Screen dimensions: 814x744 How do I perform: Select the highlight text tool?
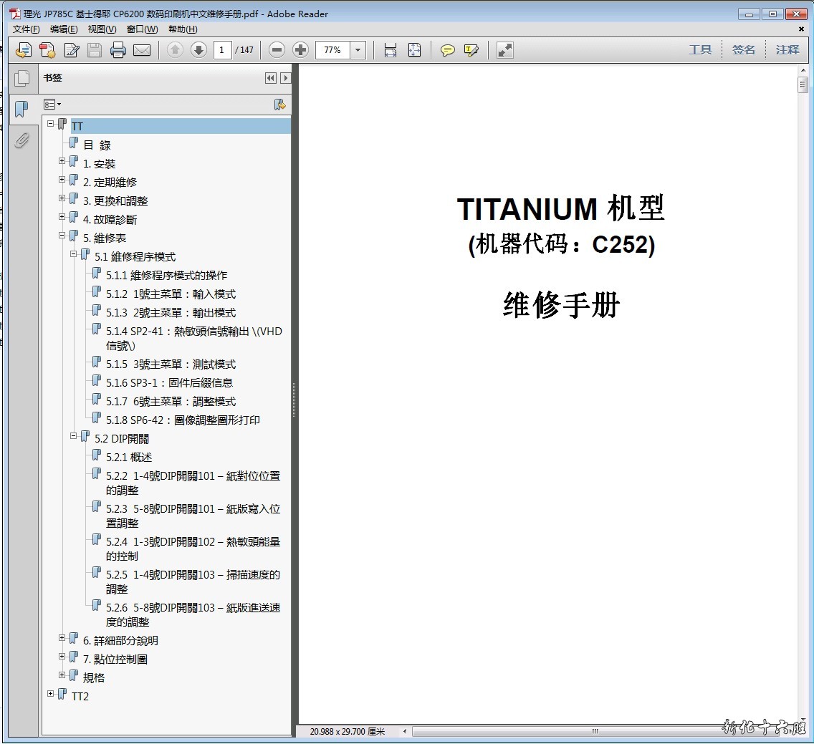click(x=471, y=50)
